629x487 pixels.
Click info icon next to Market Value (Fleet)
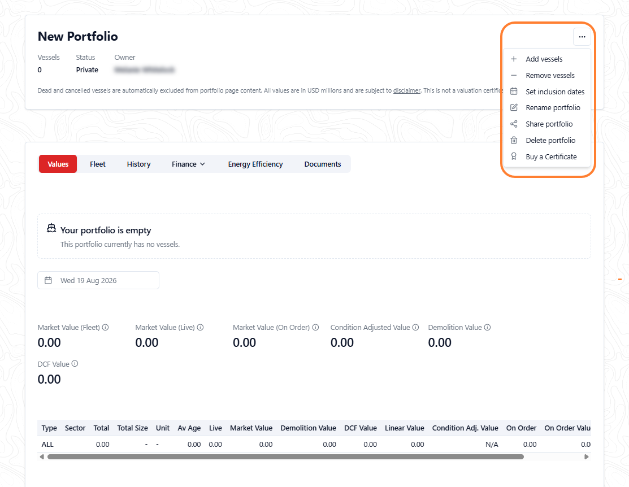coord(106,327)
